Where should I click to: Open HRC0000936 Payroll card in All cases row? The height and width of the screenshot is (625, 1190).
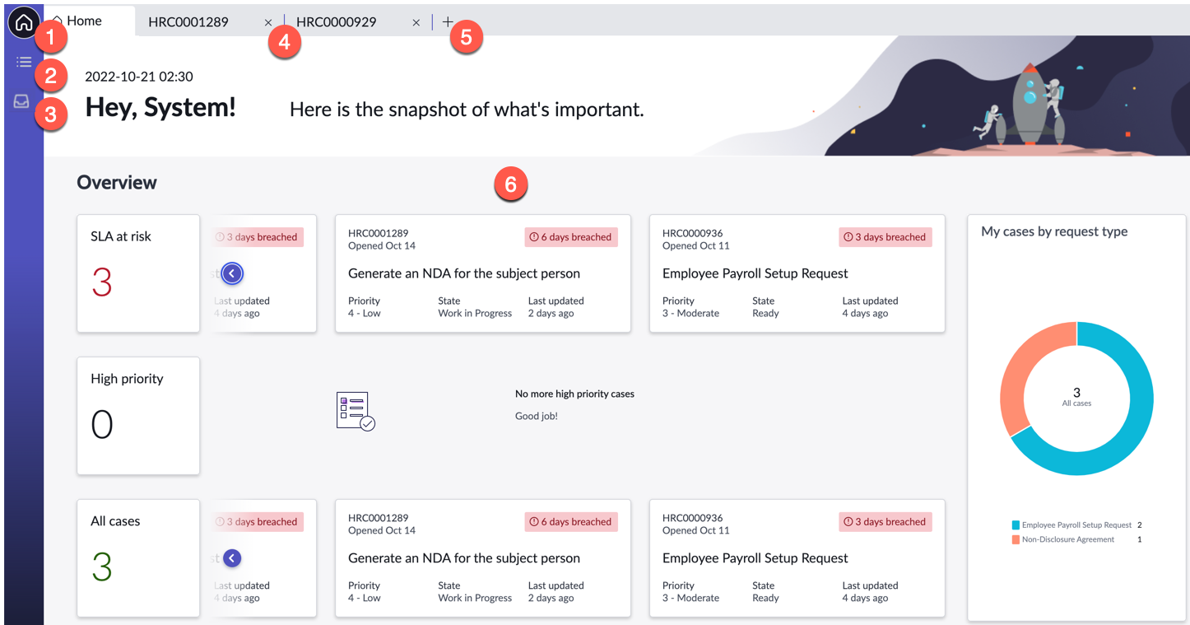pyautogui.click(x=797, y=558)
